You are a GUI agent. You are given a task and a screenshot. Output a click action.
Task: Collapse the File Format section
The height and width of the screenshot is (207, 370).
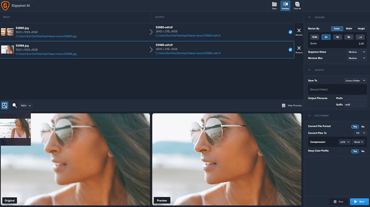309,115
